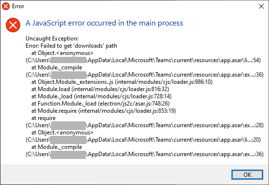This screenshot has width=269, height=185.
Task: Click the redacted username in the li...:54 path
Action: (68, 60)
